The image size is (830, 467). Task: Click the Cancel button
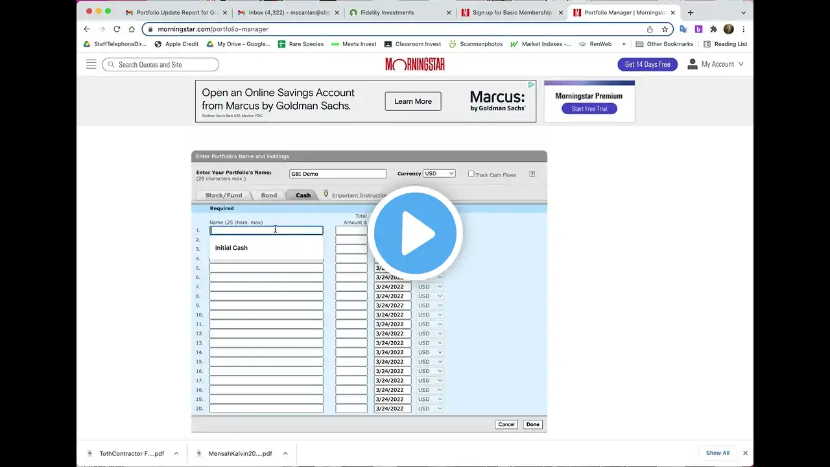tap(506, 425)
